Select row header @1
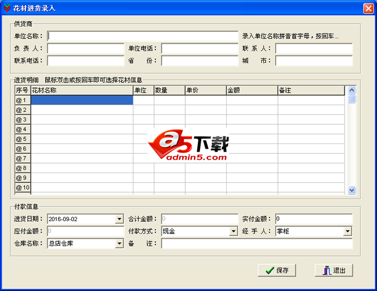This screenshot has width=377, height=291. coord(23,100)
